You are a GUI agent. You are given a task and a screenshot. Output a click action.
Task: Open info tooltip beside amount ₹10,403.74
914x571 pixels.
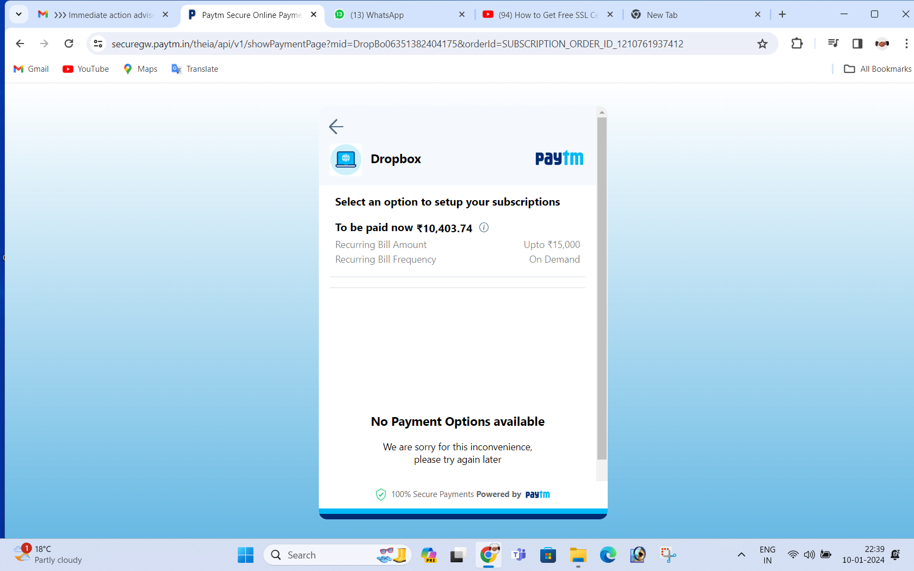coord(484,227)
